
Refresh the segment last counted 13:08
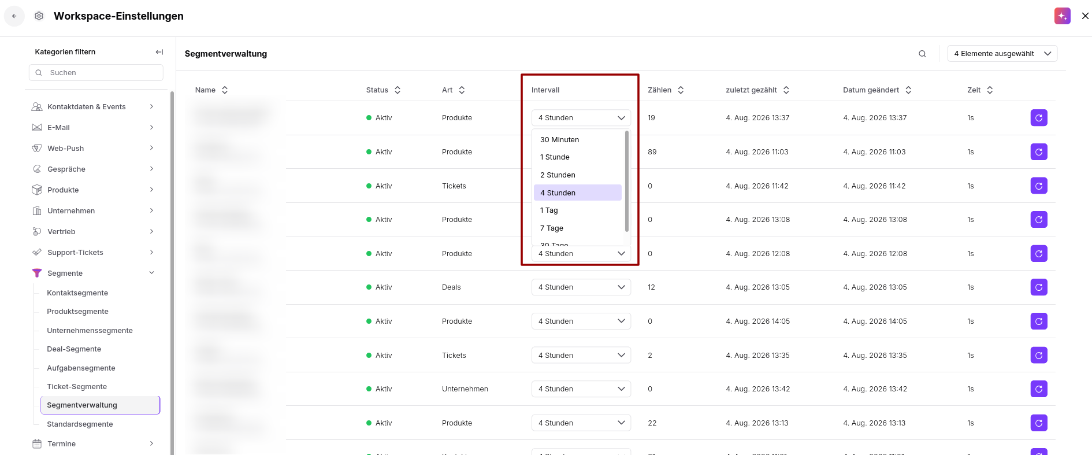pos(1039,220)
